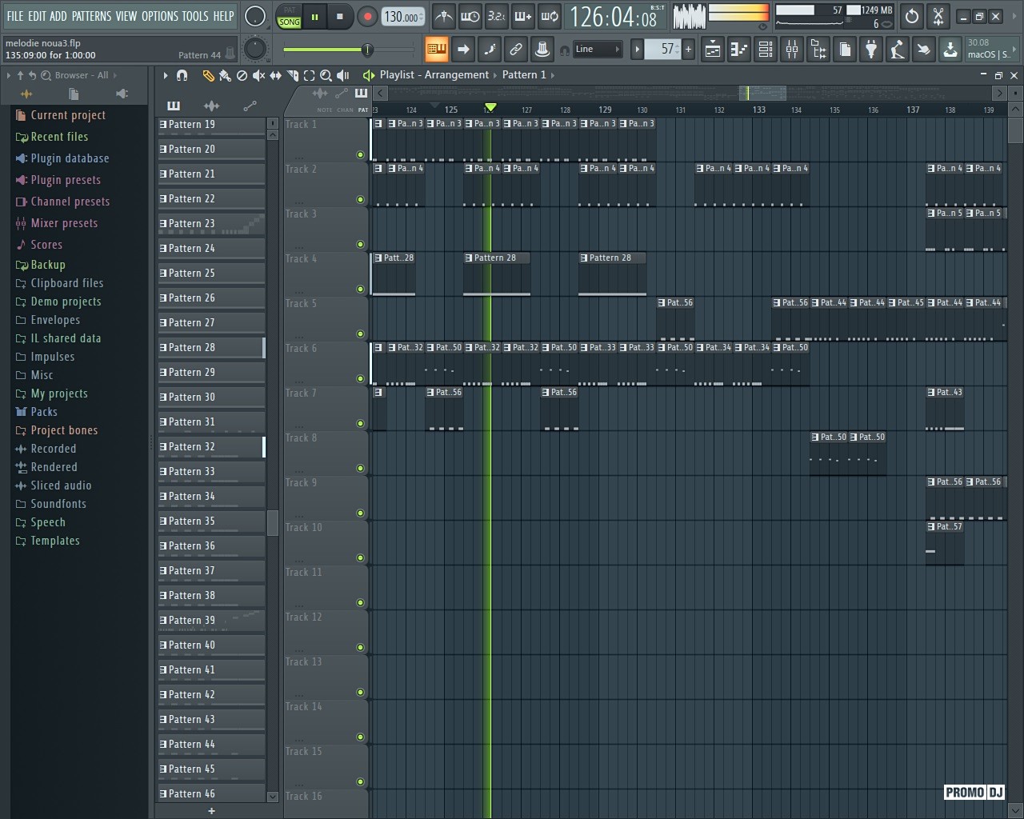Select the slip edit tool in playlist
This screenshot has height=819, width=1024.
click(x=275, y=75)
